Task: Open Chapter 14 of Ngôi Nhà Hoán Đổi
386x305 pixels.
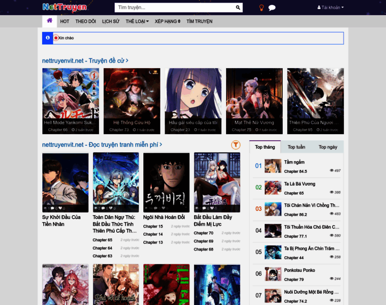Action: pyautogui.click(x=153, y=234)
